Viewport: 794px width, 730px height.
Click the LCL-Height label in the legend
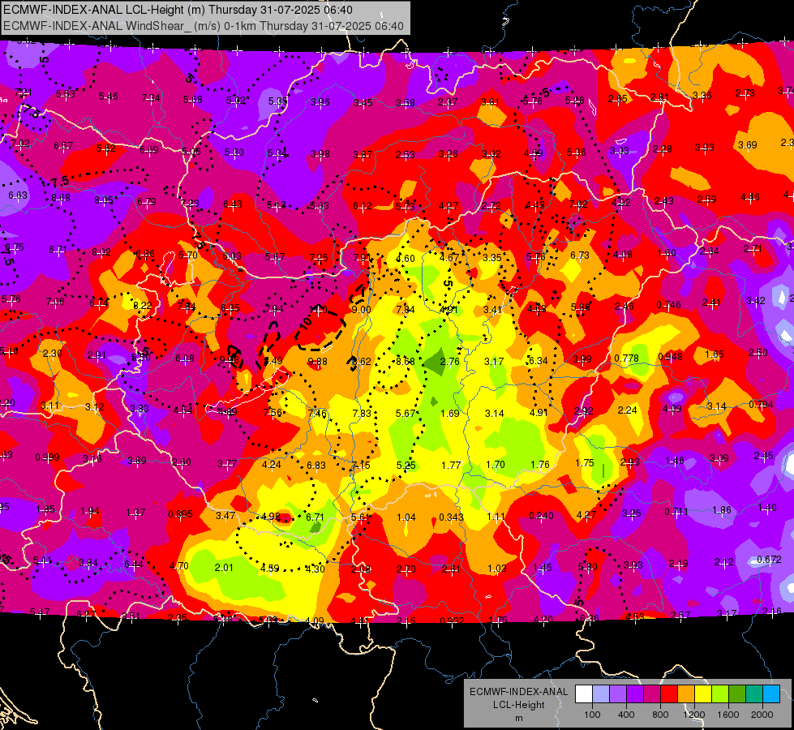coord(518,705)
